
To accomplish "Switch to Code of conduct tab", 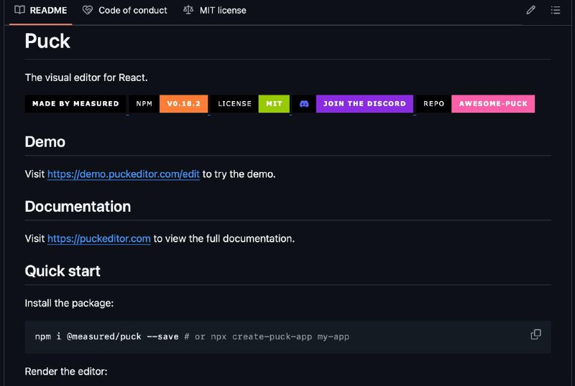I will (x=124, y=10).
